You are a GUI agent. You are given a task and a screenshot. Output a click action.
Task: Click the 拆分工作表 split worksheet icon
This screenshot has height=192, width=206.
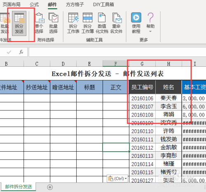73,23
